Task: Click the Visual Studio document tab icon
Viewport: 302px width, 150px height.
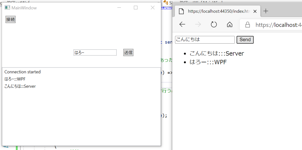Action: tap(165, 3)
